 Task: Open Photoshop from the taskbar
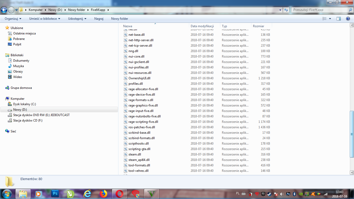pyautogui.click(x=55, y=194)
